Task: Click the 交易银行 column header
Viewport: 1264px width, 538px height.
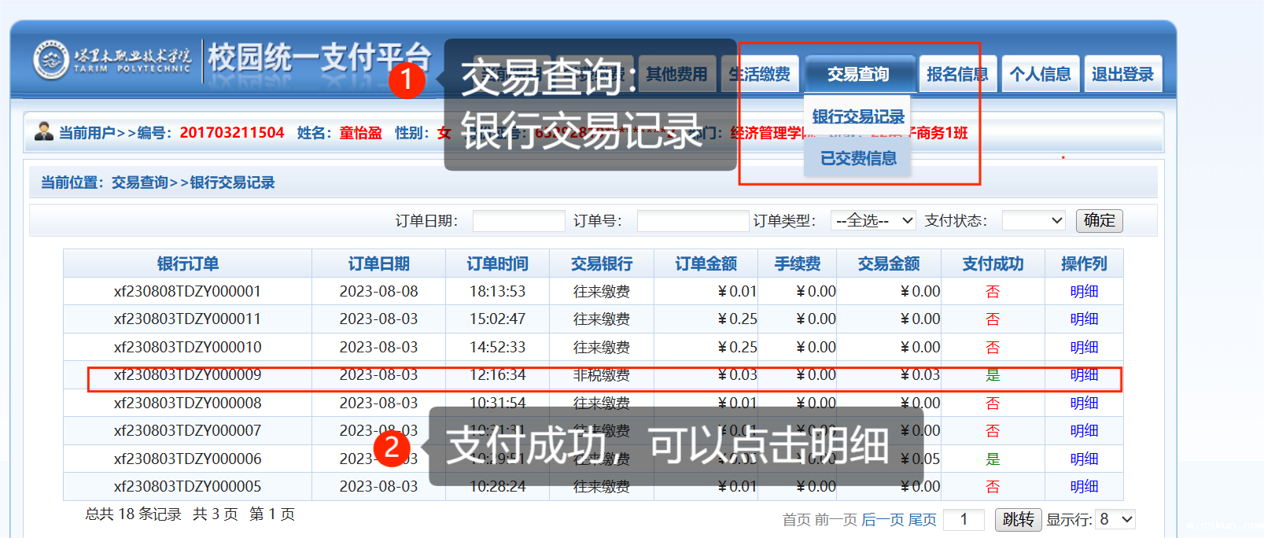Action: click(602, 263)
